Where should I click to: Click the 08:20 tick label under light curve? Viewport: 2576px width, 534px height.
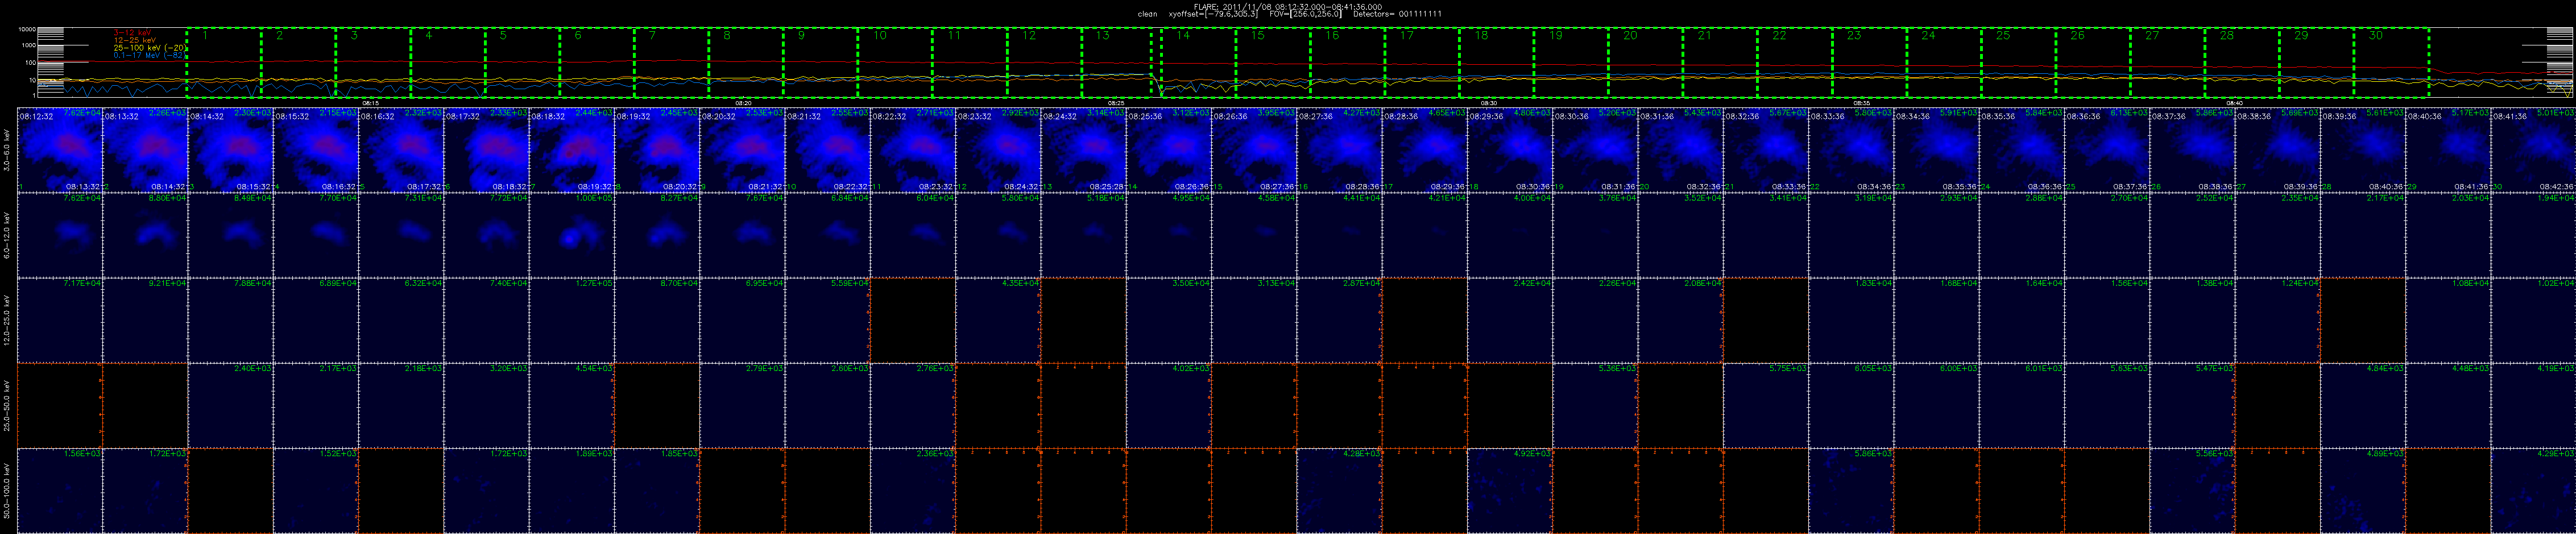(x=743, y=103)
